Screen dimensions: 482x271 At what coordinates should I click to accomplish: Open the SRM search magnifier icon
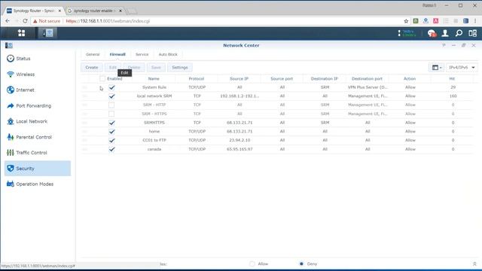tap(459, 33)
